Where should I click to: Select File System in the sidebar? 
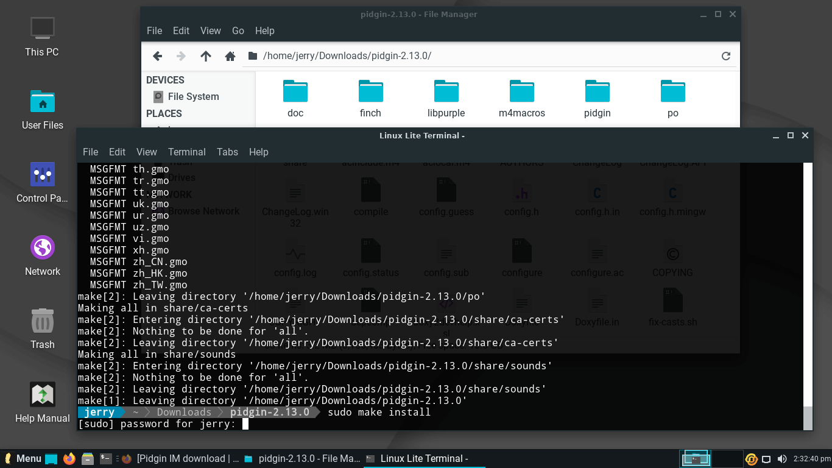[x=192, y=96]
